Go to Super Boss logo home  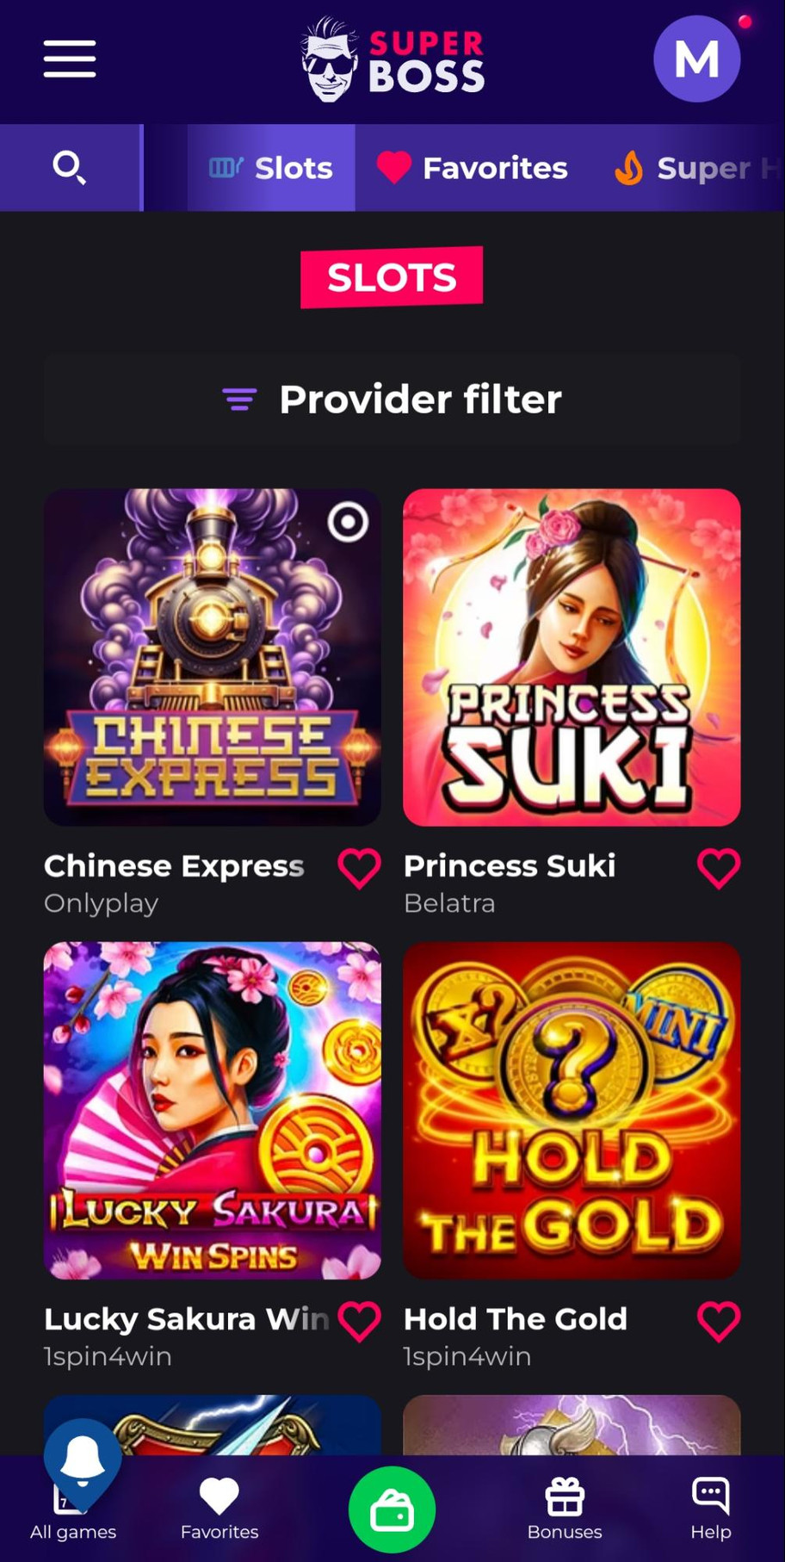(x=392, y=59)
